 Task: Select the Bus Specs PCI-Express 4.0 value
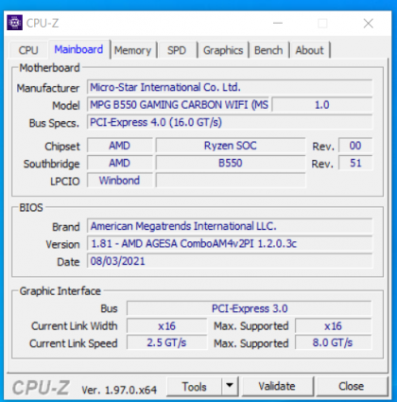[230, 122]
